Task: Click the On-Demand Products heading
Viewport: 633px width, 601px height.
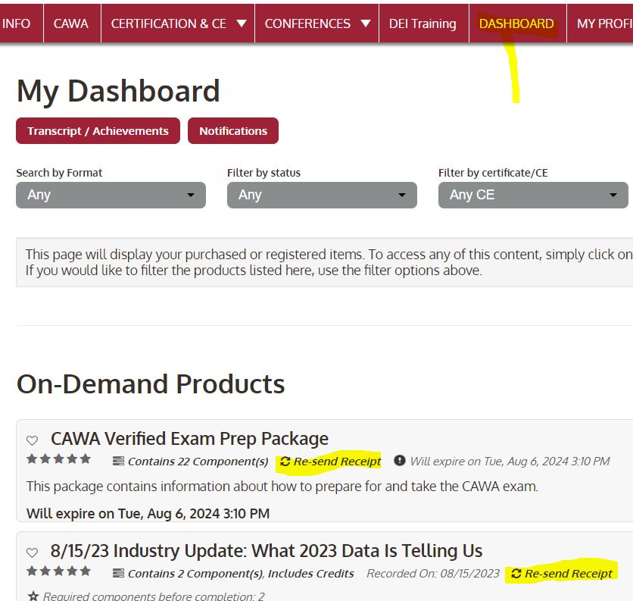Action: pyautogui.click(x=151, y=384)
